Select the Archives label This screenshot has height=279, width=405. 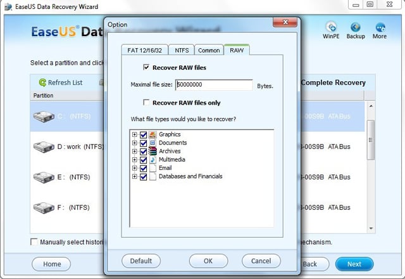pyautogui.click(x=170, y=151)
